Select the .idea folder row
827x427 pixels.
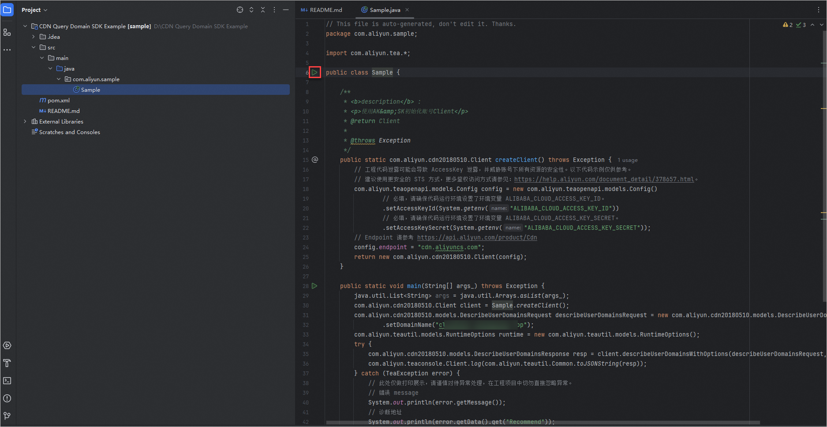[156, 37]
